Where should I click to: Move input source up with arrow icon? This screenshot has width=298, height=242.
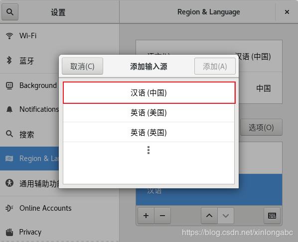click(209, 216)
